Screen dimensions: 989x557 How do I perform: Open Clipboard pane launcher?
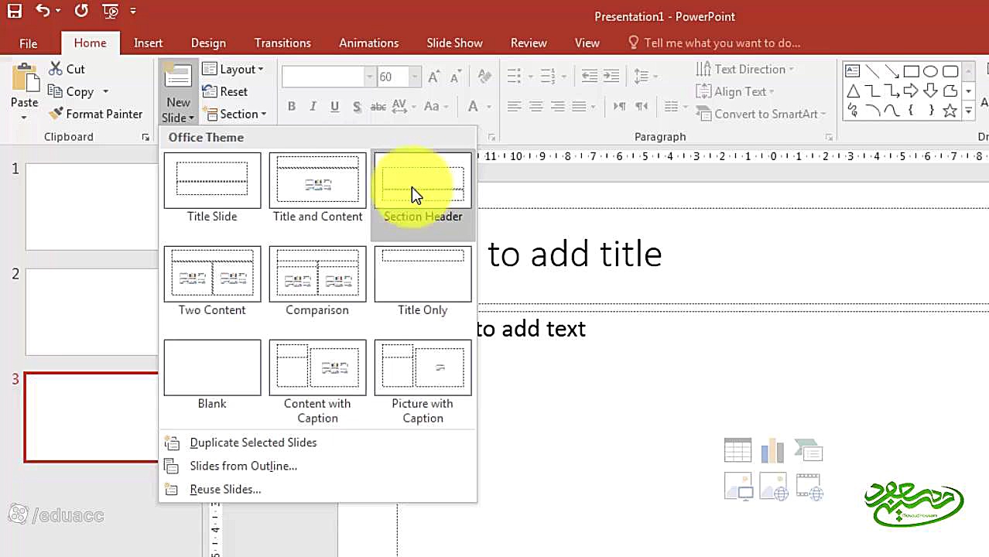[145, 137]
